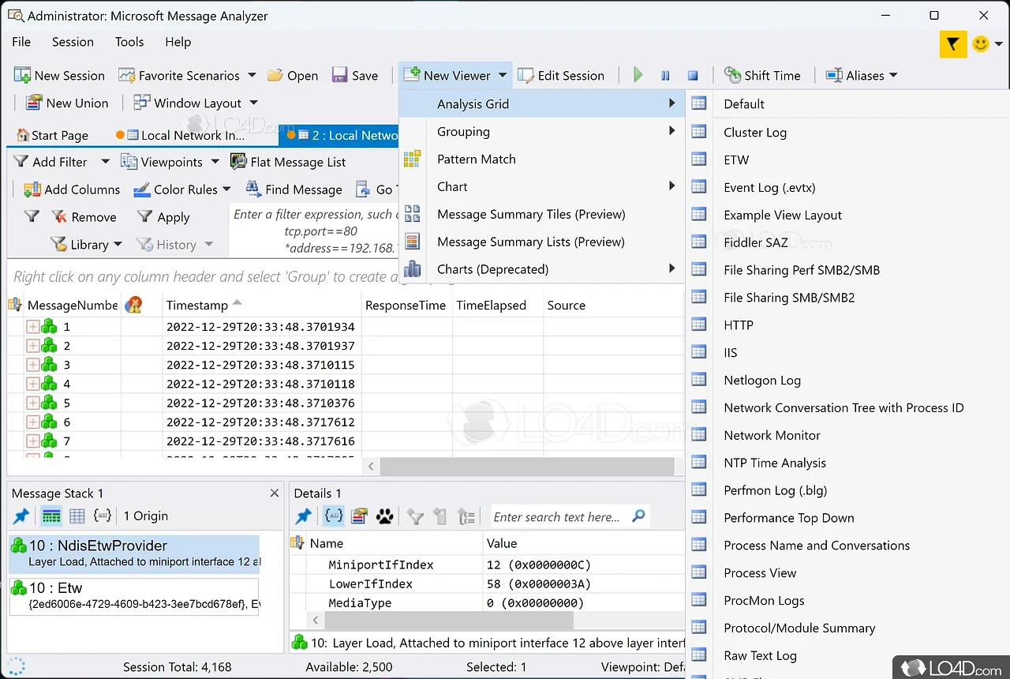Stop the session with the square icon
1010x679 pixels.
coord(693,76)
